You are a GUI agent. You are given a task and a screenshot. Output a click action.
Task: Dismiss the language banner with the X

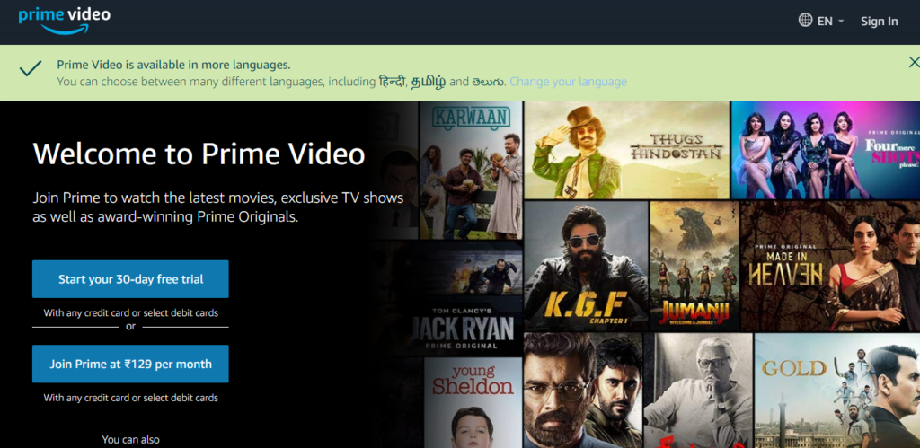[x=914, y=62]
